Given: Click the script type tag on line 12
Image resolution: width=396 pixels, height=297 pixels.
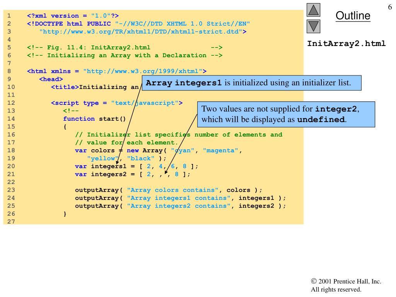Looking at the screenshot, I should (x=117, y=103).
